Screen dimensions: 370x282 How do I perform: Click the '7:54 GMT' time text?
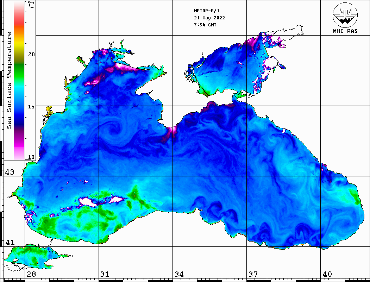(205, 25)
